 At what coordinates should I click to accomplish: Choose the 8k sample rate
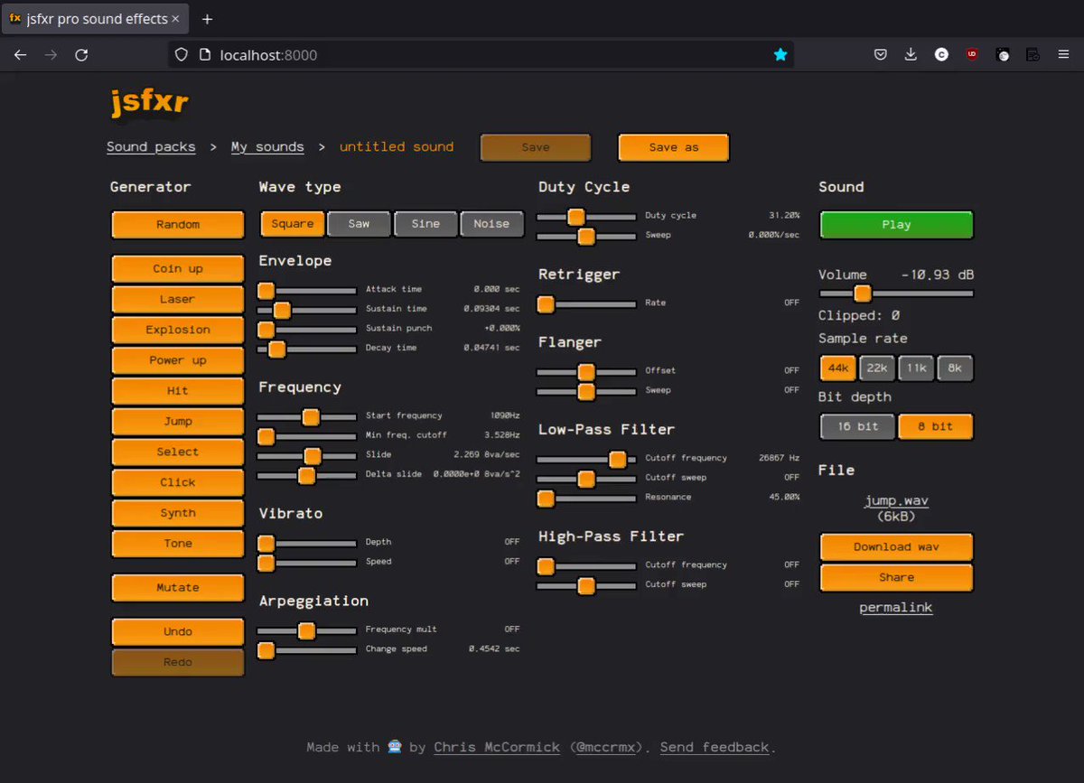[955, 368]
